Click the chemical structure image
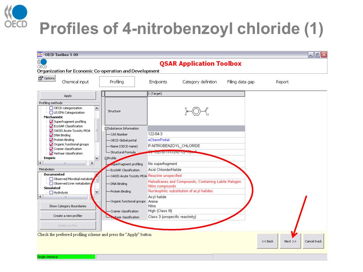 click(x=197, y=111)
